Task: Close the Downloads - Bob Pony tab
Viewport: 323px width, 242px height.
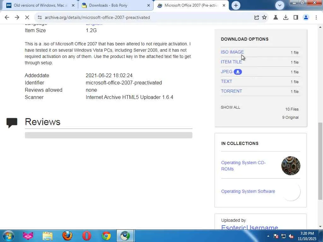Action: click(149, 6)
